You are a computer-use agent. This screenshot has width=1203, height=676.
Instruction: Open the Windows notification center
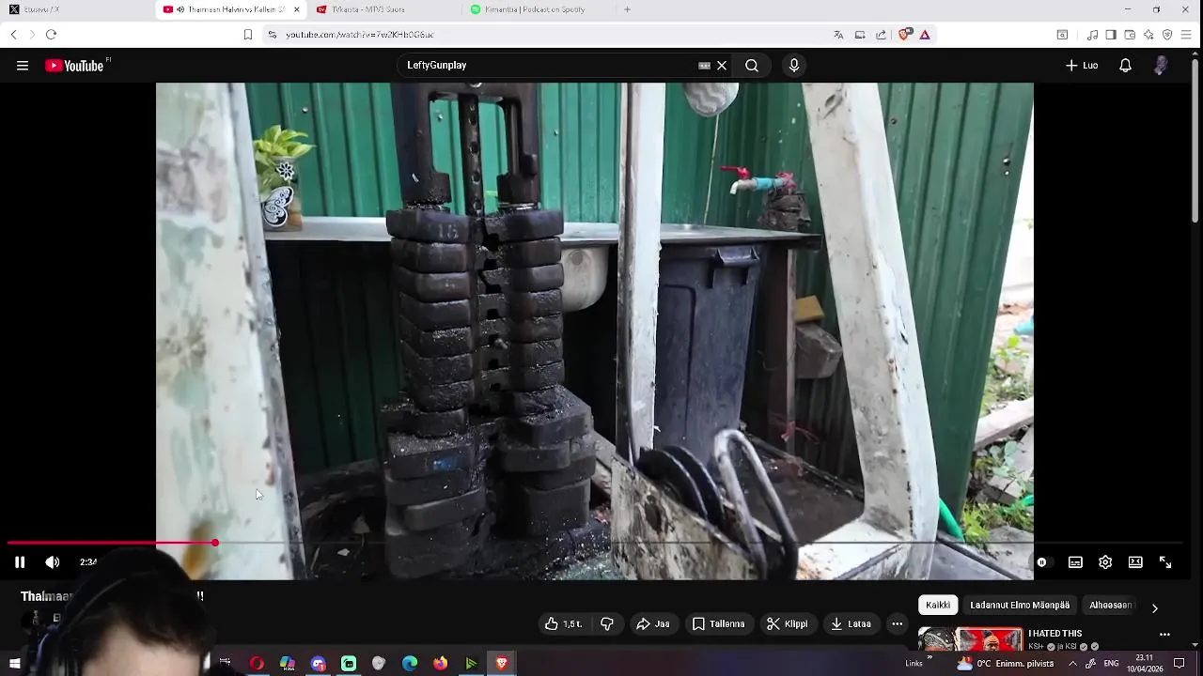click(1180, 664)
